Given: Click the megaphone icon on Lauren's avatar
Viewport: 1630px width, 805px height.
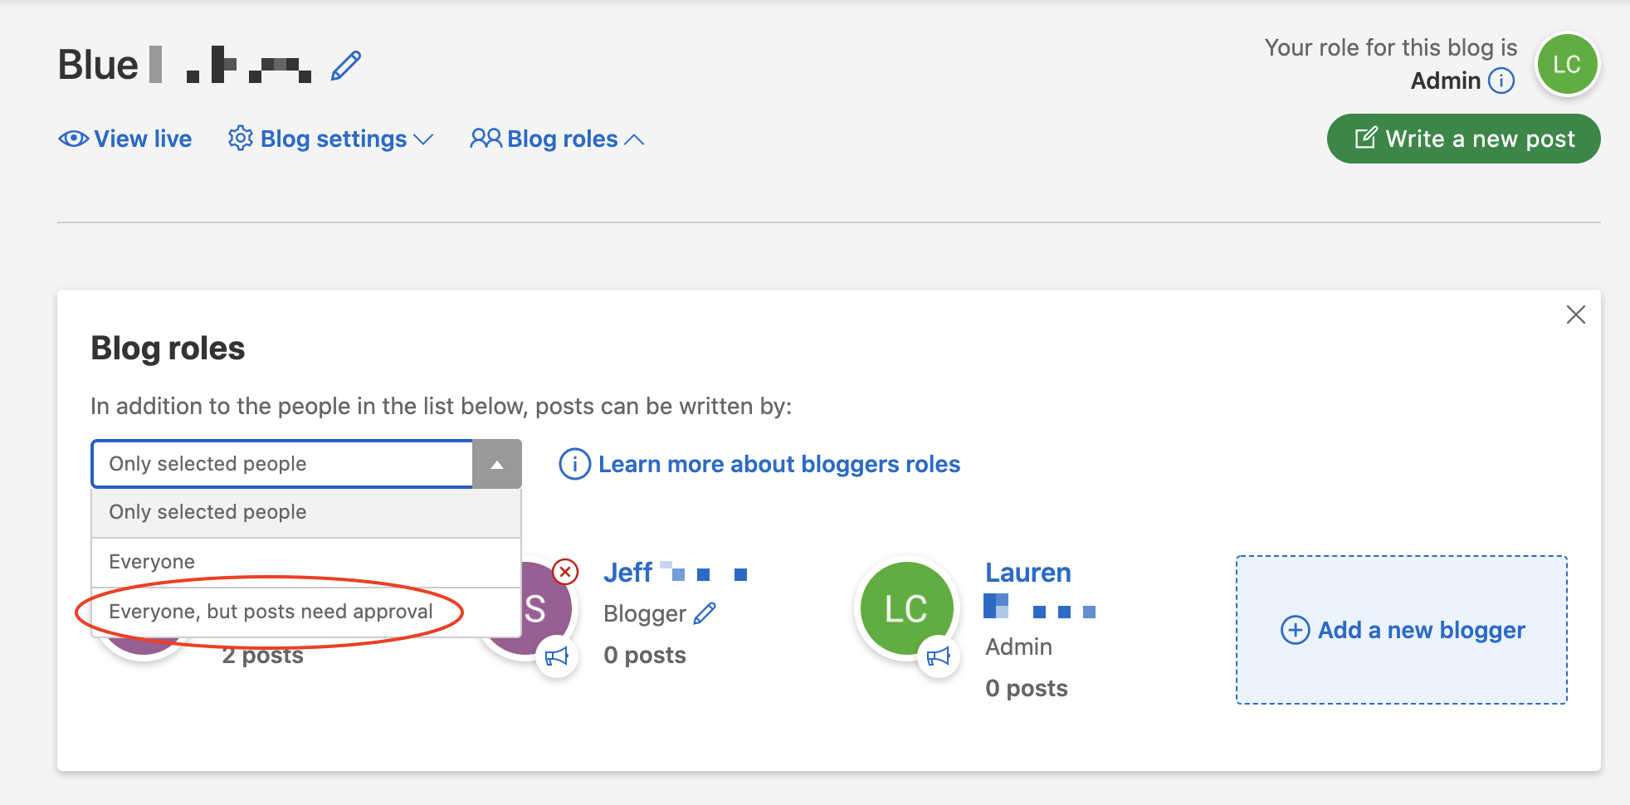Looking at the screenshot, I should (939, 656).
